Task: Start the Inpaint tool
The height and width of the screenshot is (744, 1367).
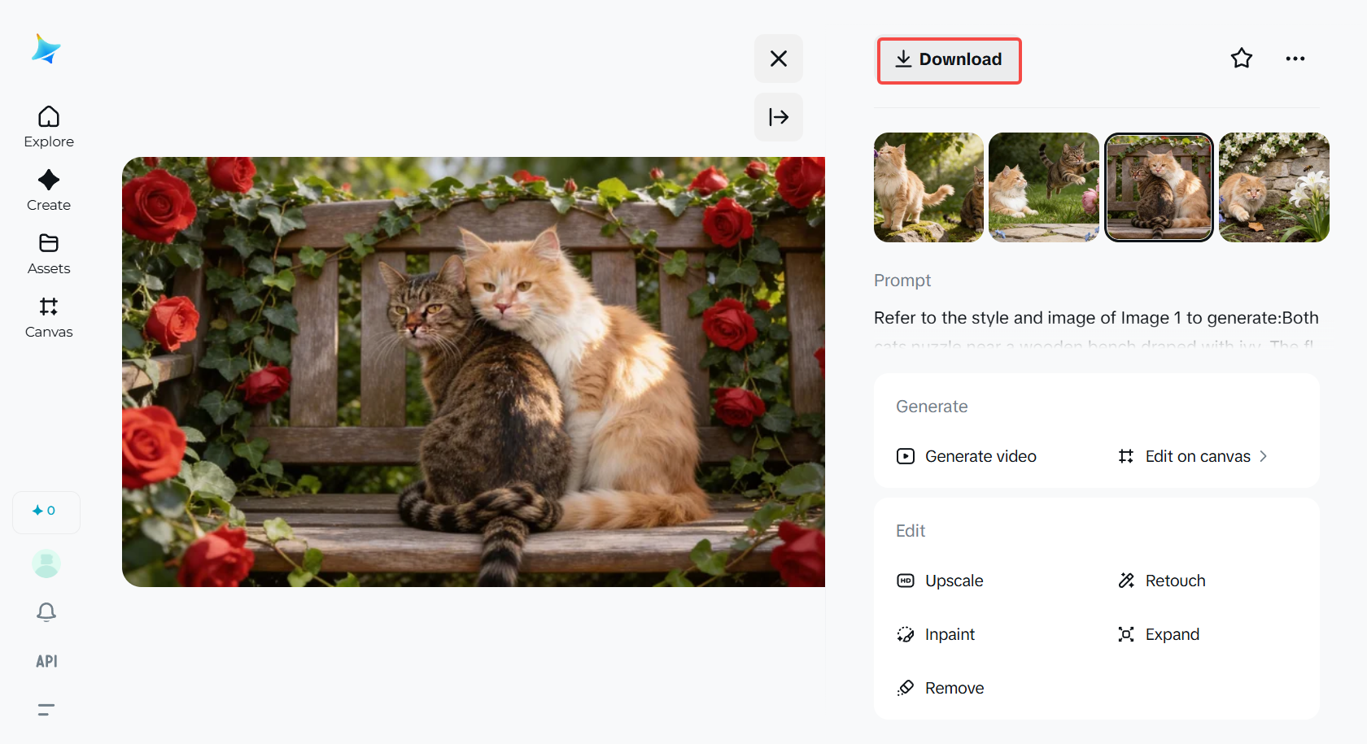Action: point(936,634)
